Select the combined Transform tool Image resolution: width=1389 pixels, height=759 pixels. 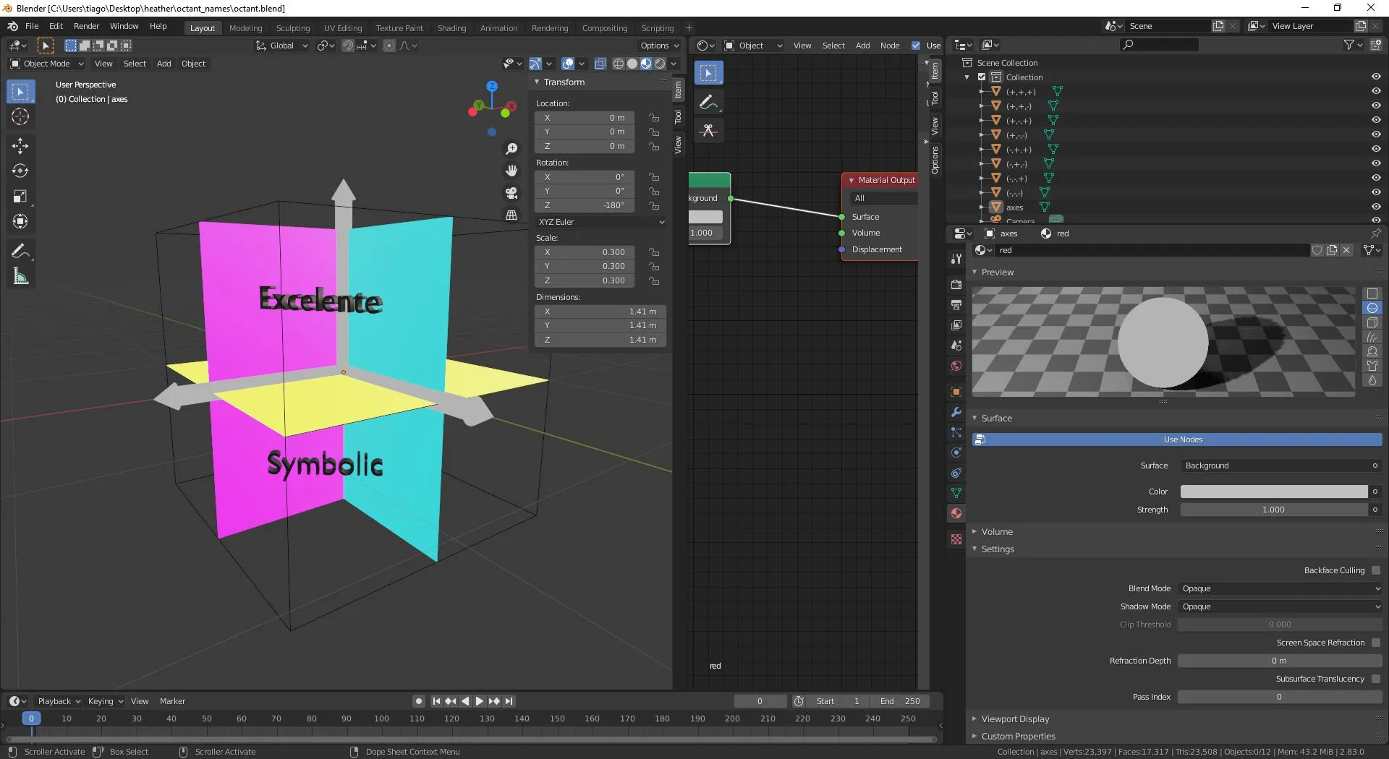[20, 221]
